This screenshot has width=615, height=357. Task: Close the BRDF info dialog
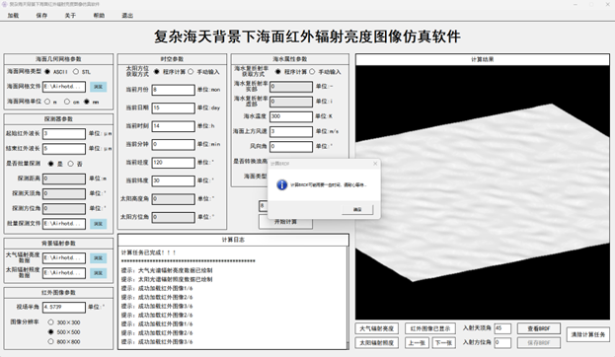point(375,164)
